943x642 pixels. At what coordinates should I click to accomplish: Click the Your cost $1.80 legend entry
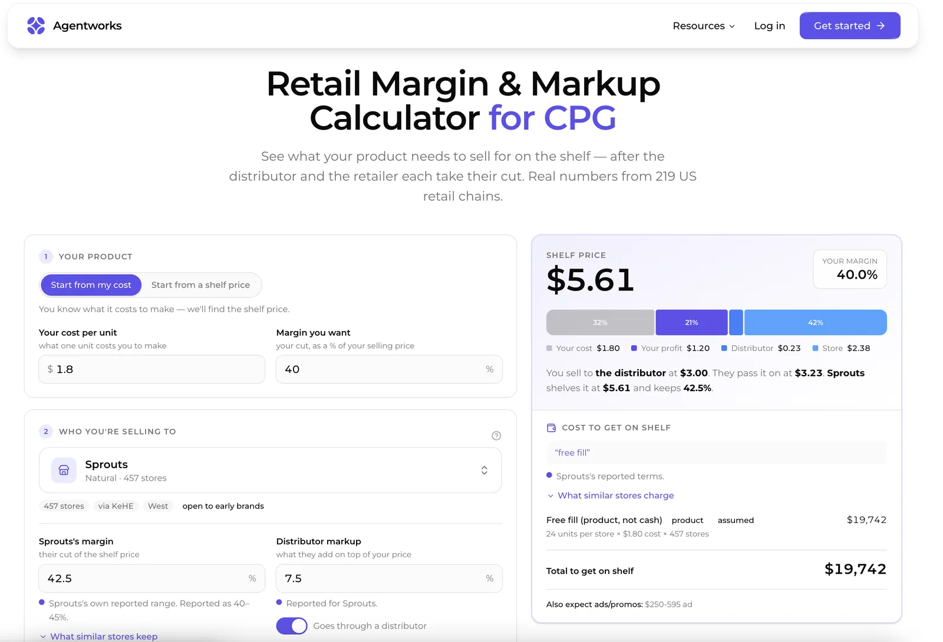583,348
